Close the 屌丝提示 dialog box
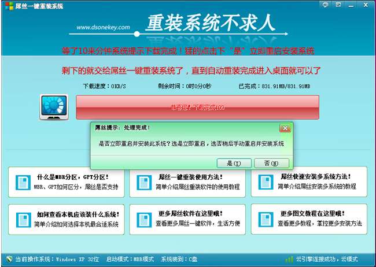Viewport: 376px width, 267px height. pos(284,128)
